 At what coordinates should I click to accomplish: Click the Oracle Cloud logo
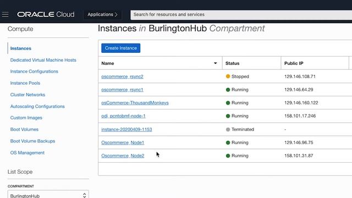pos(46,14)
